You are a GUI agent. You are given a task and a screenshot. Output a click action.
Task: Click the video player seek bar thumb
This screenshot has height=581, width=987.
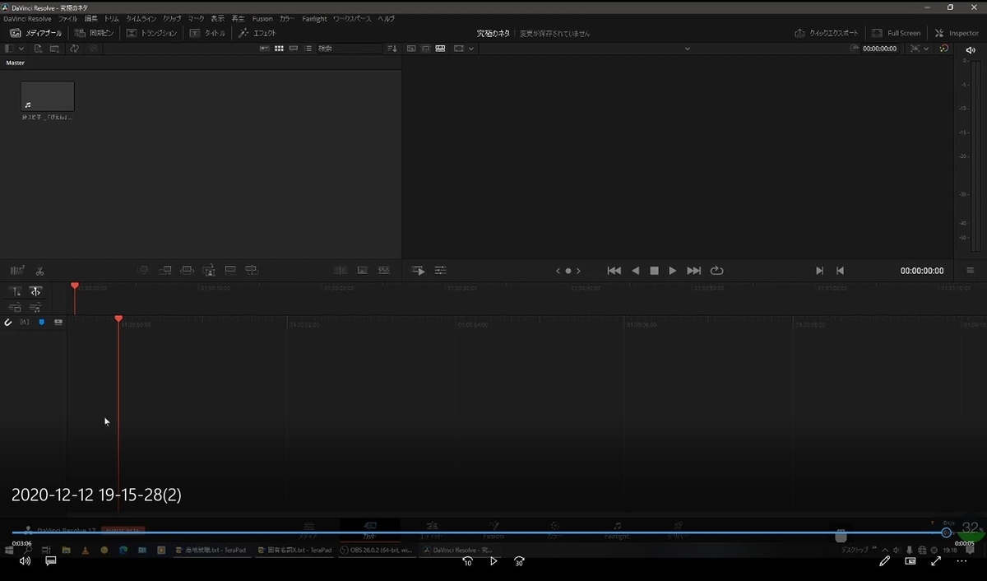(946, 532)
